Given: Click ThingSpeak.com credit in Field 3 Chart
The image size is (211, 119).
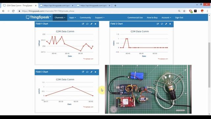Looking at the screenshot, I should (88, 107).
